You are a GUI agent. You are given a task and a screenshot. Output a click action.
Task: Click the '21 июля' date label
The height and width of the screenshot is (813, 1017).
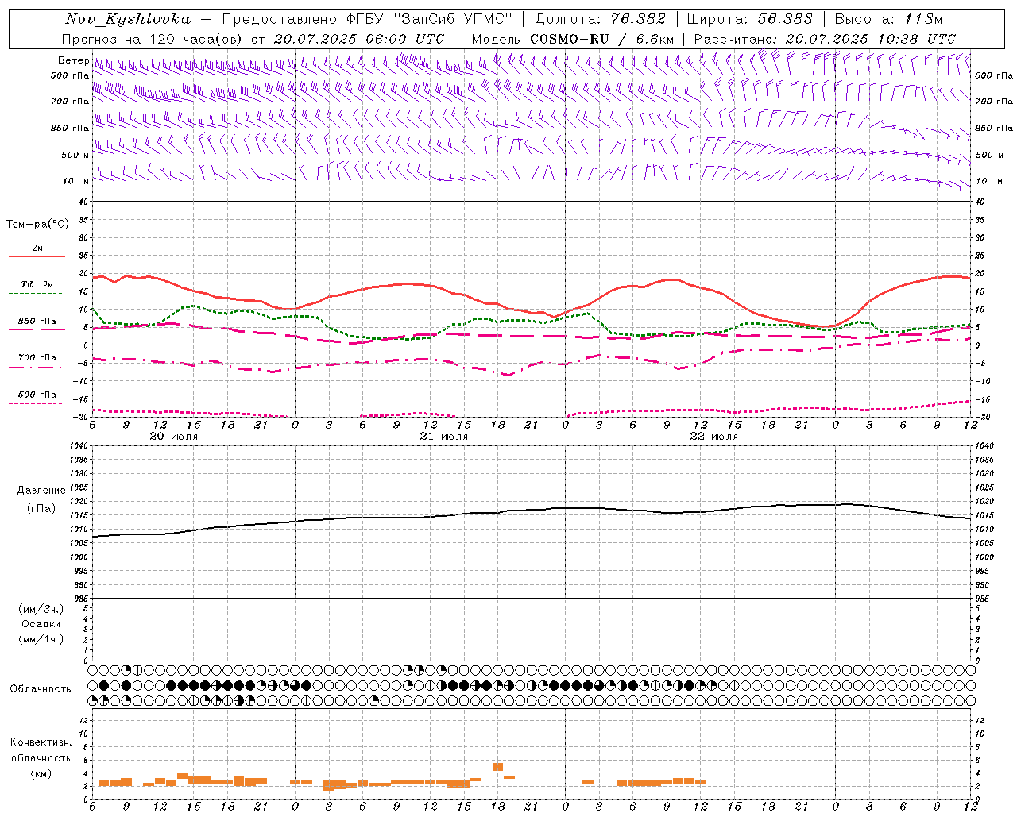(x=444, y=437)
